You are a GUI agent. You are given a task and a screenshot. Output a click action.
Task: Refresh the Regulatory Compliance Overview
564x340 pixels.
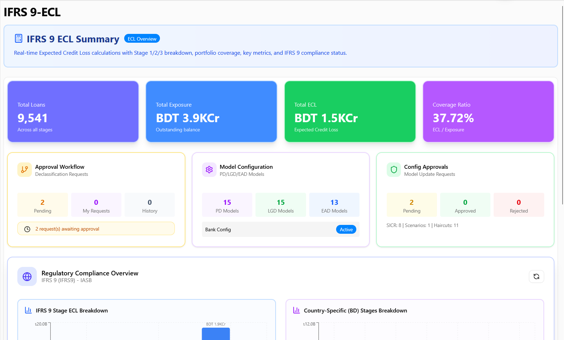pos(536,276)
